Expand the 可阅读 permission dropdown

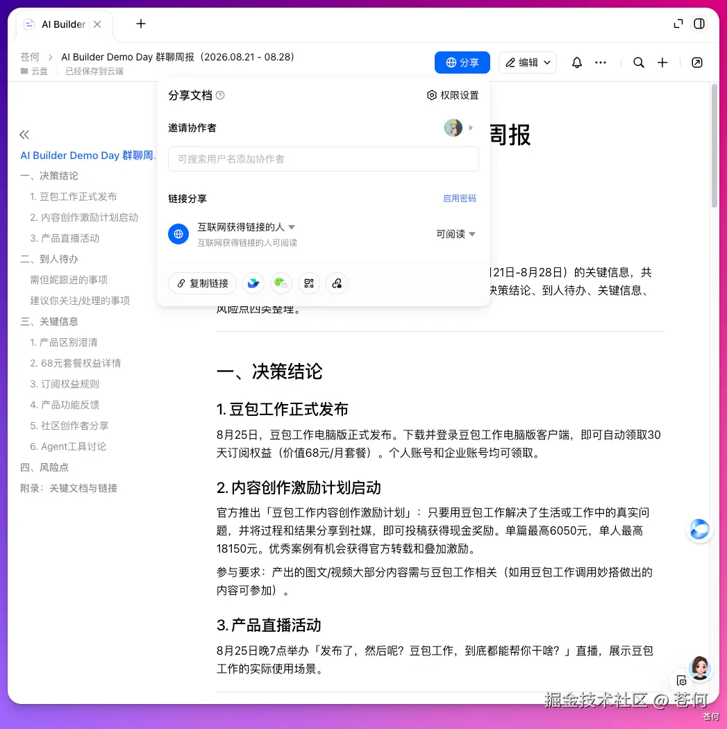click(x=456, y=234)
